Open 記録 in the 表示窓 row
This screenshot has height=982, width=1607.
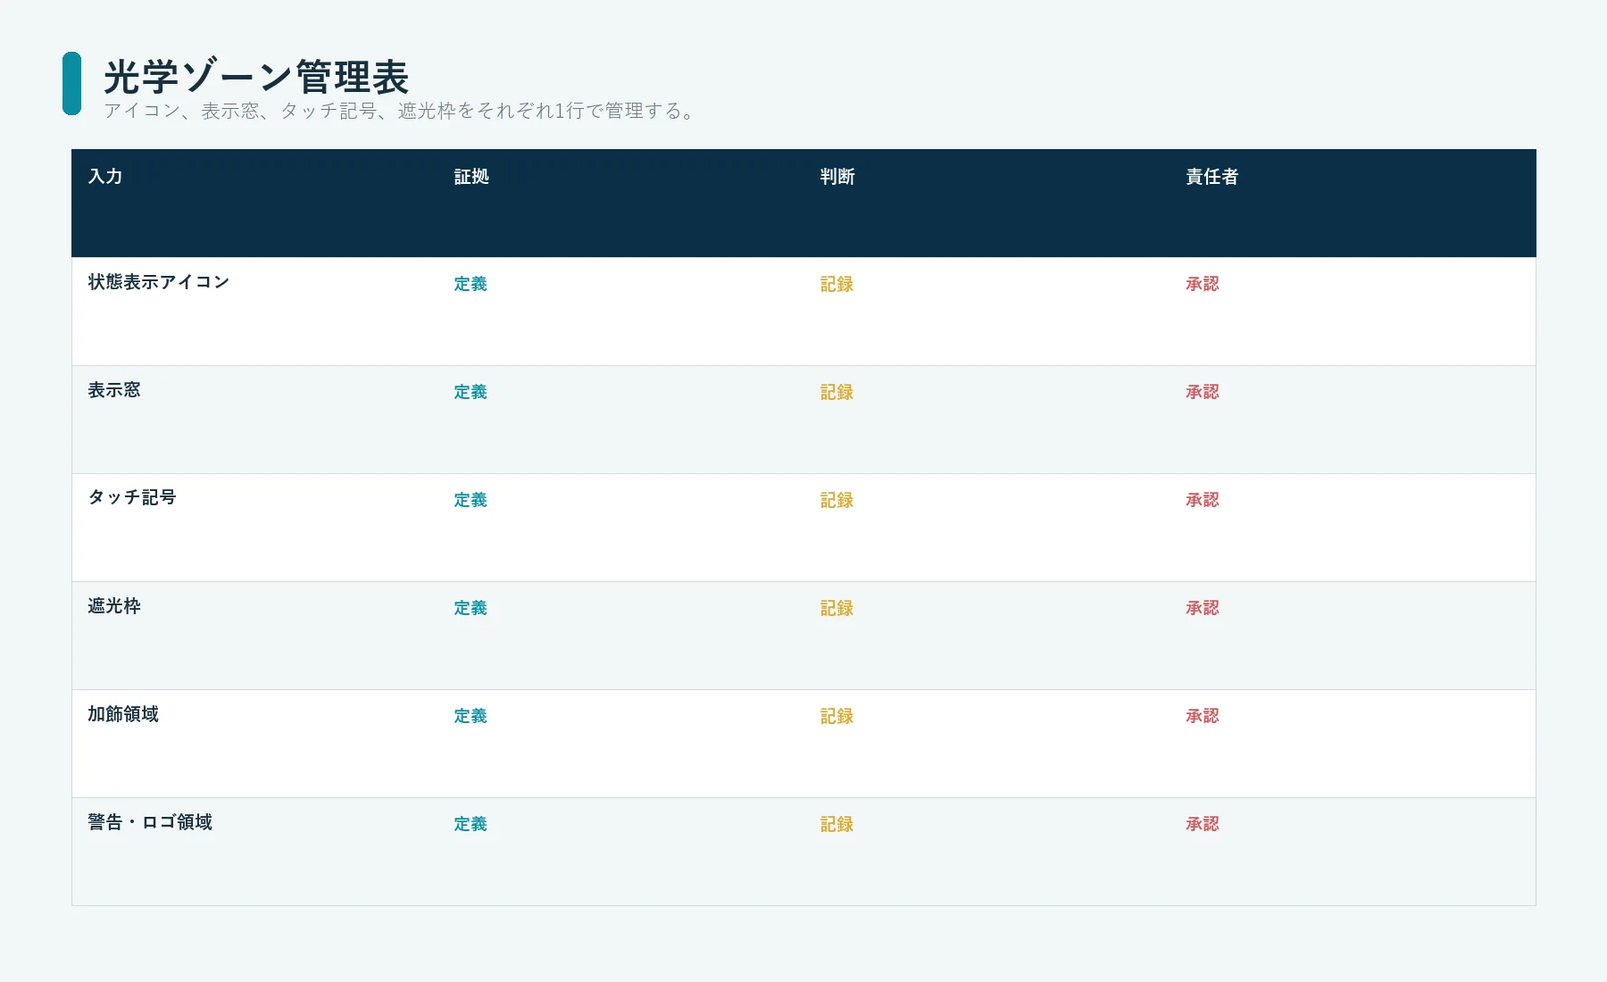click(x=837, y=392)
